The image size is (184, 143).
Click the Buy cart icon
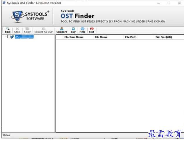click(x=73, y=30)
